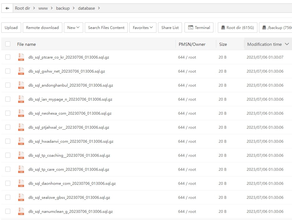Click the back arrow in the path bar
Image resolution: width=292 pixels, height=220 pixels.
7,8
